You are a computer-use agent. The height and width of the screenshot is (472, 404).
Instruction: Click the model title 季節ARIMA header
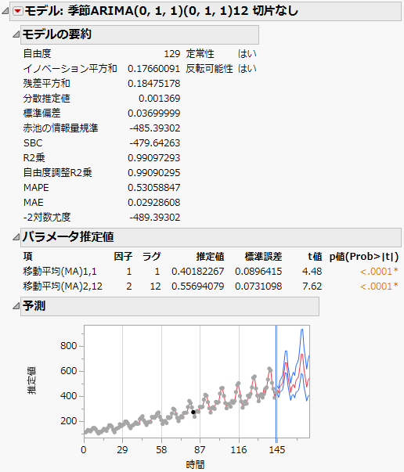tap(161, 11)
